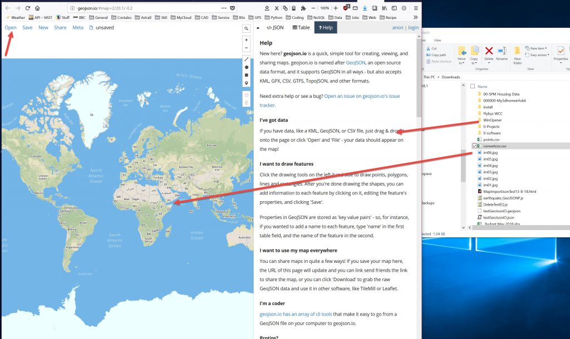Open the 'Open' menu in geojson.io
Image resolution: width=570 pixels, height=339 pixels.
tap(10, 27)
